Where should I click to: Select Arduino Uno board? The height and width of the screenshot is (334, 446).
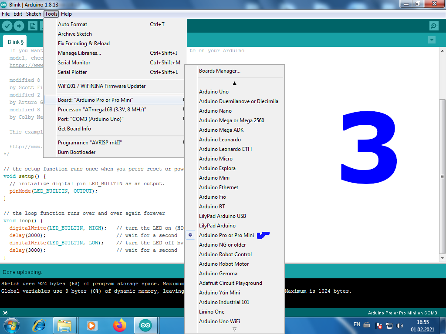coord(234,92)
